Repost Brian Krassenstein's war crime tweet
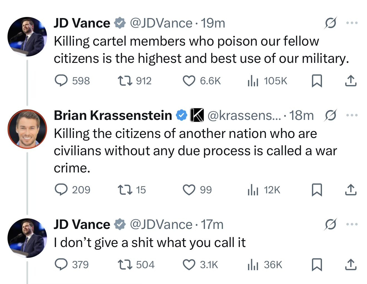The height and width of the screenshot is (284, 367). 125,190
